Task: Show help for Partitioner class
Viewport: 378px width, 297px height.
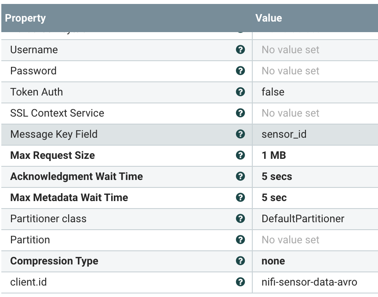Action: coord(240,219)
